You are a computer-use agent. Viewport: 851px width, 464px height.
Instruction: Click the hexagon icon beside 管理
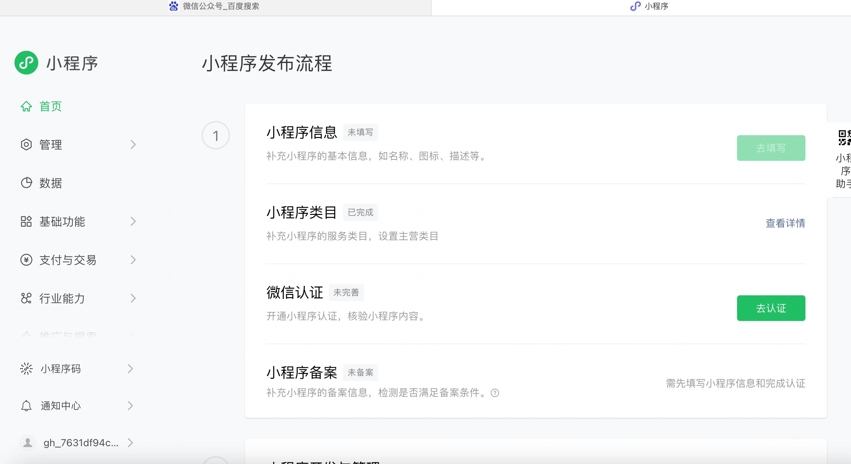point(26,144)
